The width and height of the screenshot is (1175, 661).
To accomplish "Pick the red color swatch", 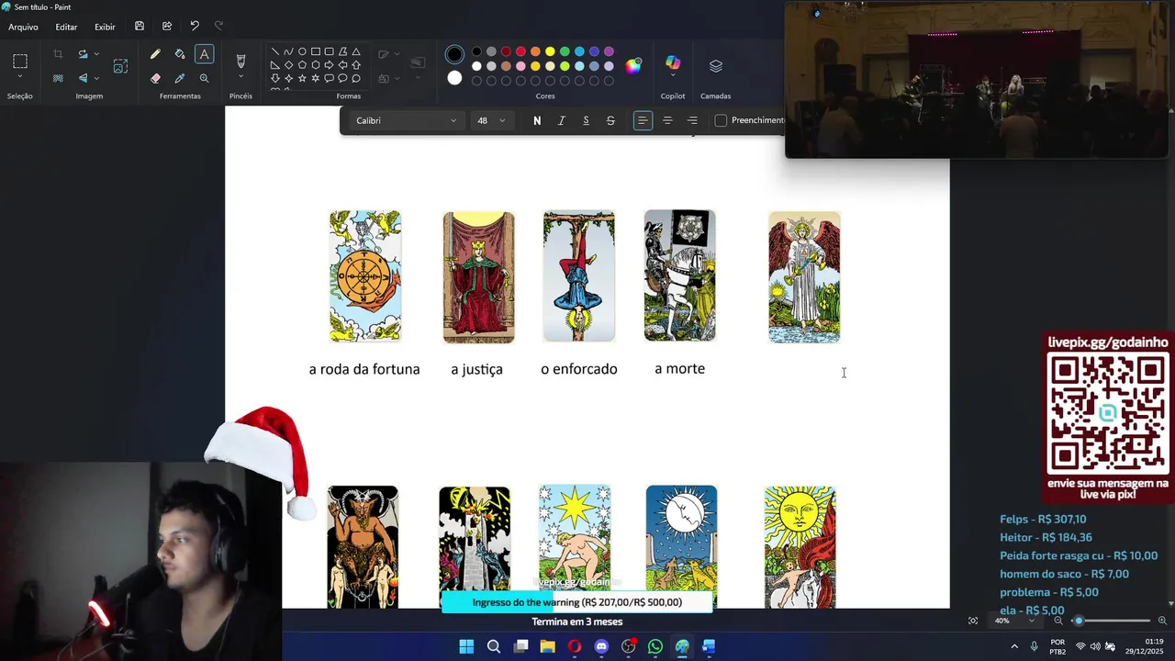I will pyautogui.click(x=520, y=51).
